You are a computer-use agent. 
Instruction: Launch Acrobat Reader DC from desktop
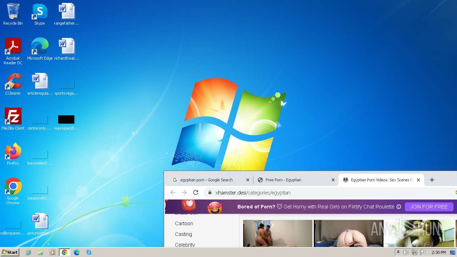(x=13, y=51)
